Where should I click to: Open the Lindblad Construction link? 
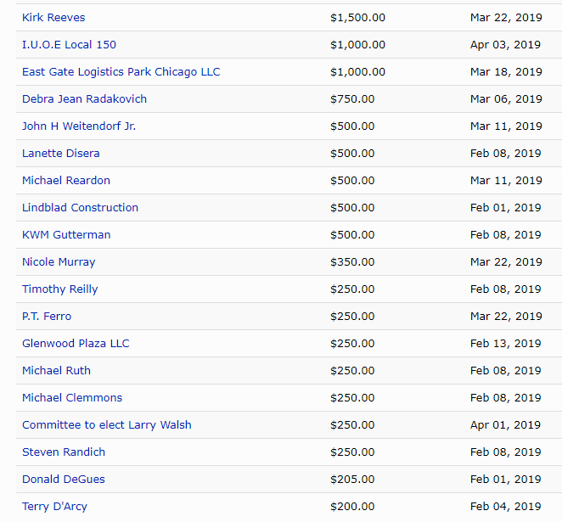coord(80,208)
